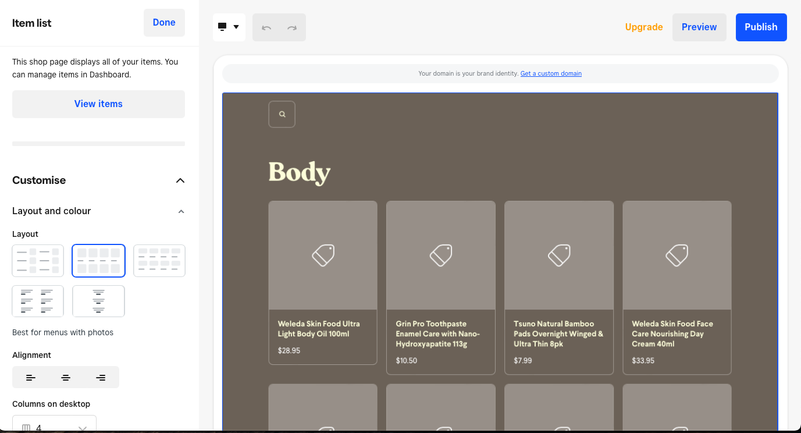Click the View items button

pos(98,104)
